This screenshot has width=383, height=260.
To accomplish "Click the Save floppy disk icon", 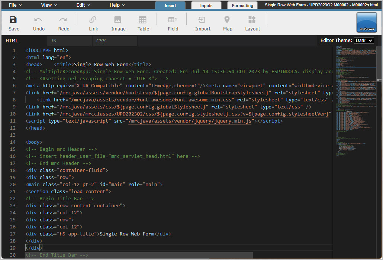I will pyautogui.click(x=13, y=20).
